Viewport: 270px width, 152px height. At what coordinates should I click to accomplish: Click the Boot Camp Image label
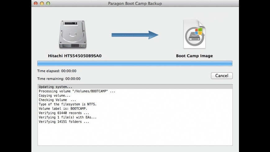(194, 56)
